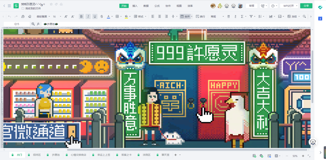This screenshot has width=326, height=160.
Task: Click the tag icon beside the title
Action: tap(56, 4)
